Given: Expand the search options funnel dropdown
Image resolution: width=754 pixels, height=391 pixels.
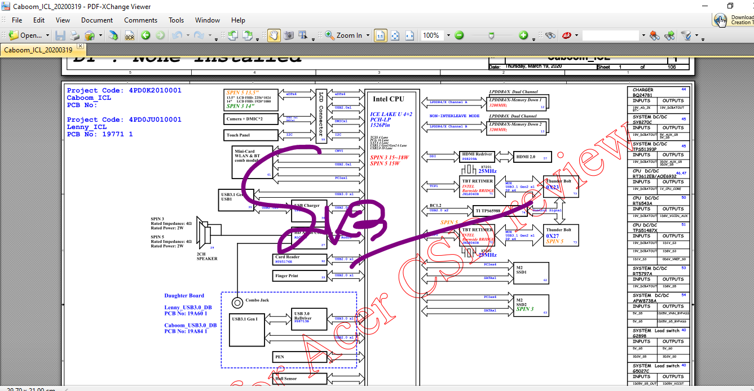Looking at the screenshot, I should [696, 35].
